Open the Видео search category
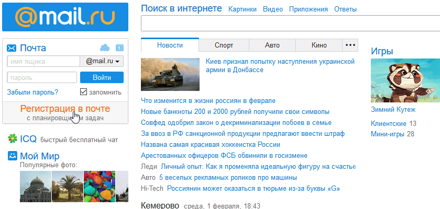This screenshot has width=440, height=209. coord(273,9)
